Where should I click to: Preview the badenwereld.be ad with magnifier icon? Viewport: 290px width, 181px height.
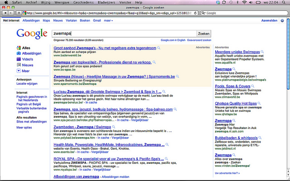159,48
